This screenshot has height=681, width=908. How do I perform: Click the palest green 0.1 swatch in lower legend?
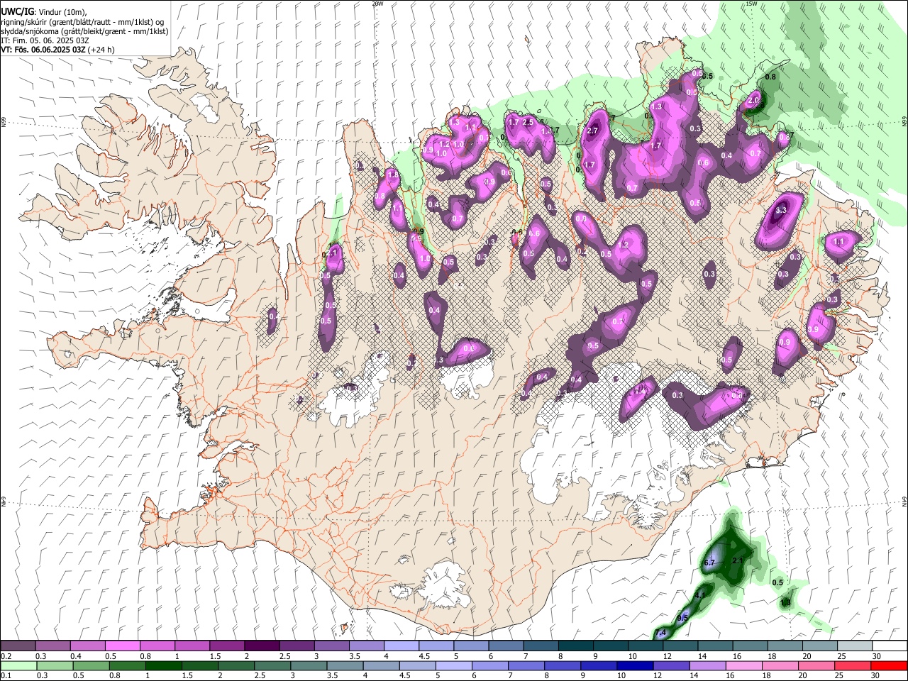(18, 666)
